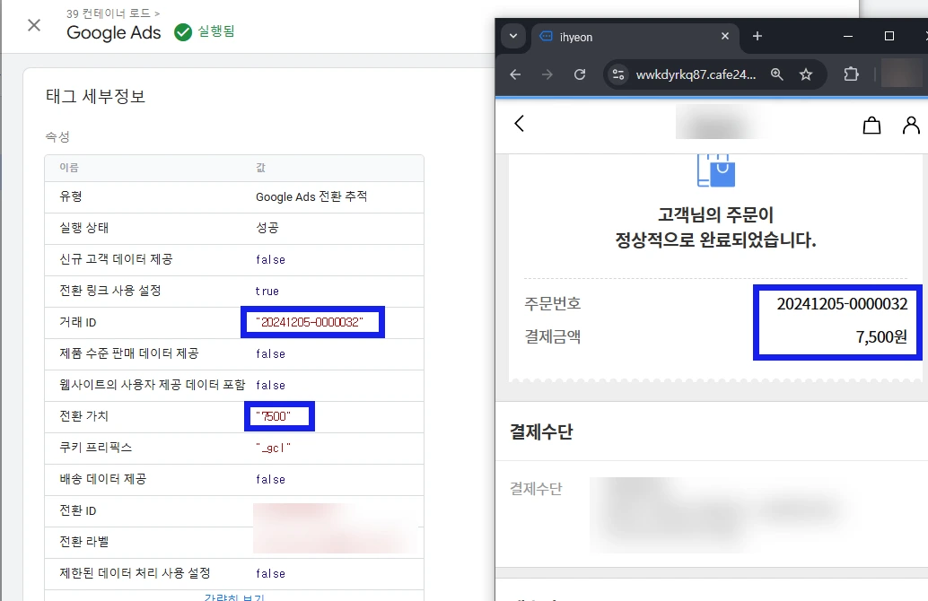The height and width of the screenshot is (601, 928).
Task: Click the 이름 column header
Action: click(68, 168)
